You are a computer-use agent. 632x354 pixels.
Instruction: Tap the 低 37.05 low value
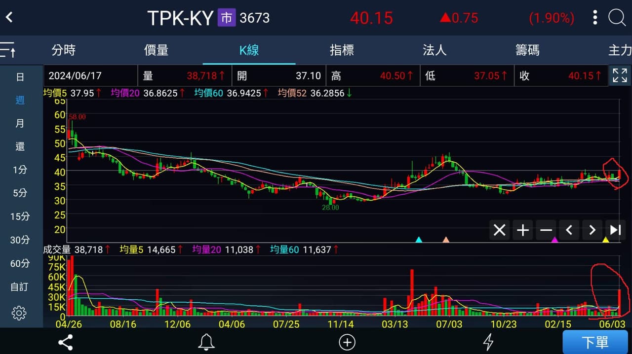(x=467, y=76)
